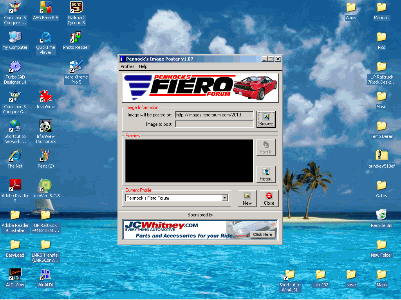
Task: Select the Adobe Reader 9 Installer folder
Action: (15, 221)
